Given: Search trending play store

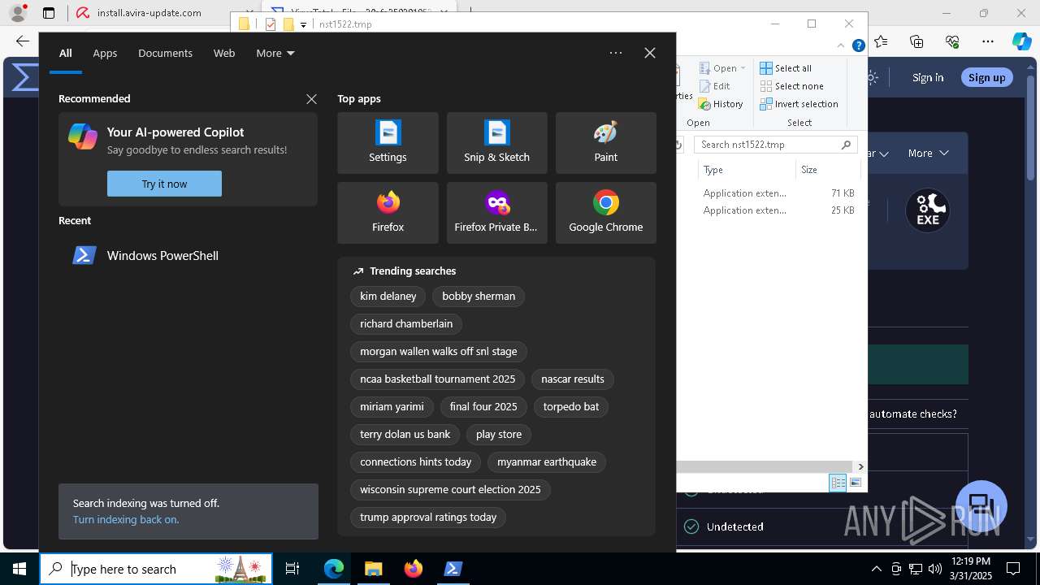Looking at the screenshot, I should pyautogui.click(x=499, y=434).
